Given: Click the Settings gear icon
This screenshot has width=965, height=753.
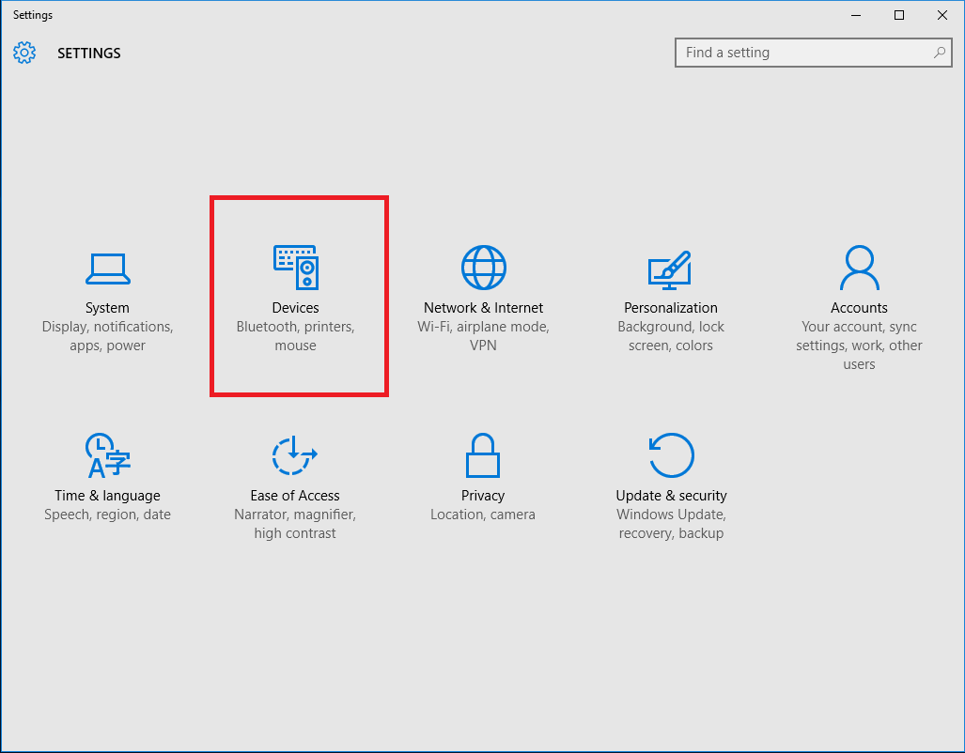Looking at the screenshot, I should tap(24, 53).
